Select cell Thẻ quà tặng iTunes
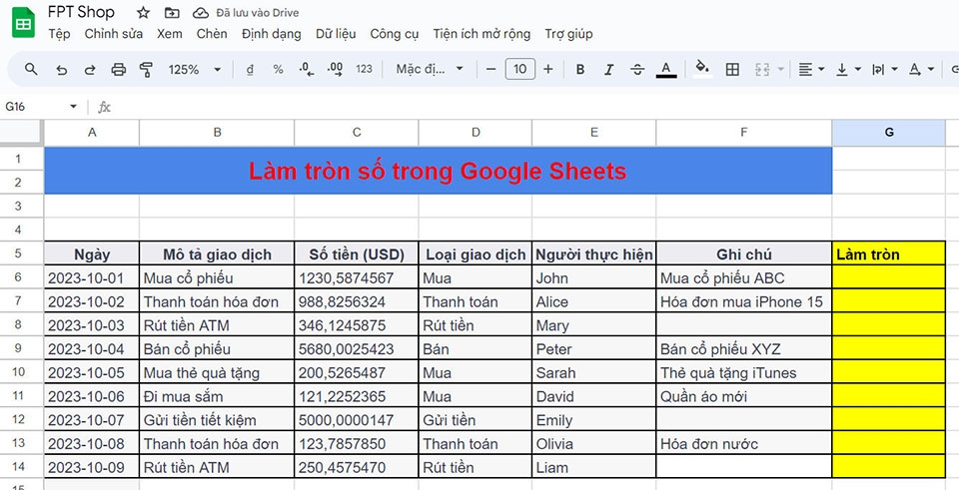Viewport: 959px width, 490px height. coord(743,372)
